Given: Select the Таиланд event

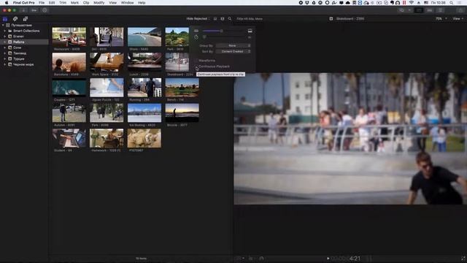Looking at the screenshot, I should [x=20, y=53].
